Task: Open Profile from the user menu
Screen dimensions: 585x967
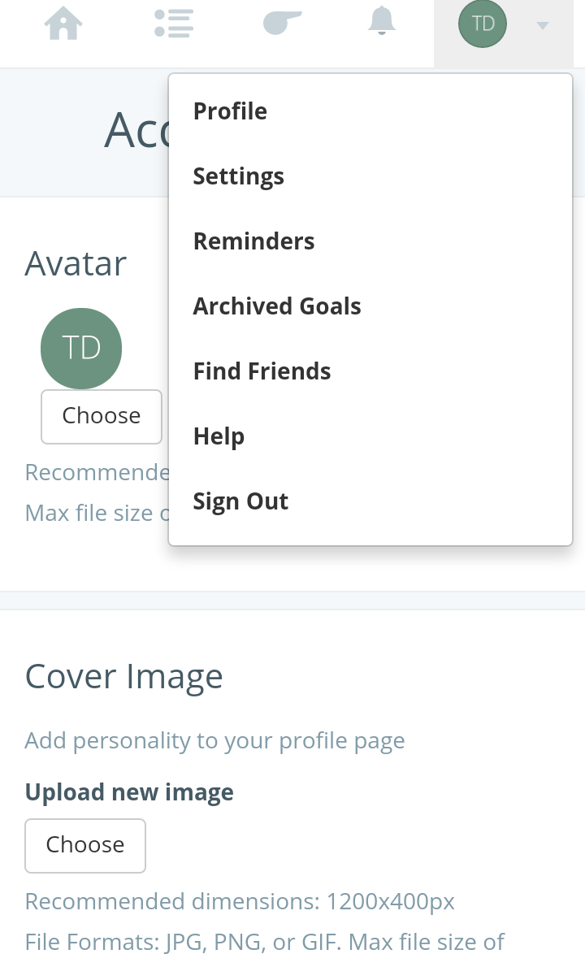Action: pos(230,111)
